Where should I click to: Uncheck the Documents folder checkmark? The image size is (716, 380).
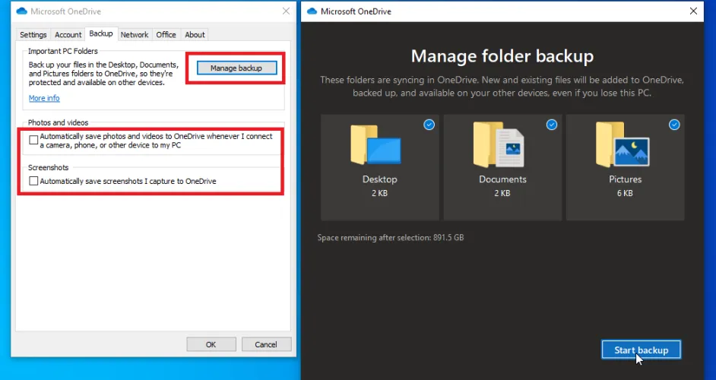(552, 125)
